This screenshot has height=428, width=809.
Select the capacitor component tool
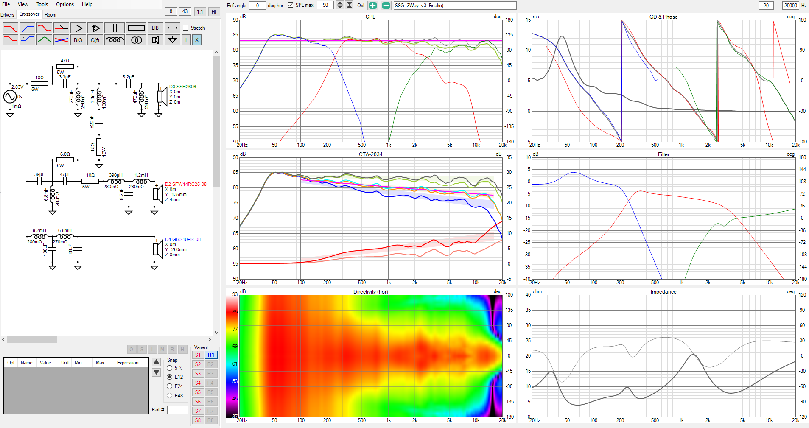pos(115,28)
